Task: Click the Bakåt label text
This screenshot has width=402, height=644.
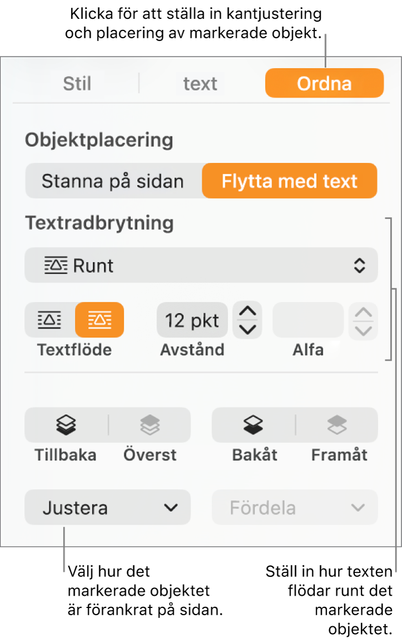Action: 255,455
